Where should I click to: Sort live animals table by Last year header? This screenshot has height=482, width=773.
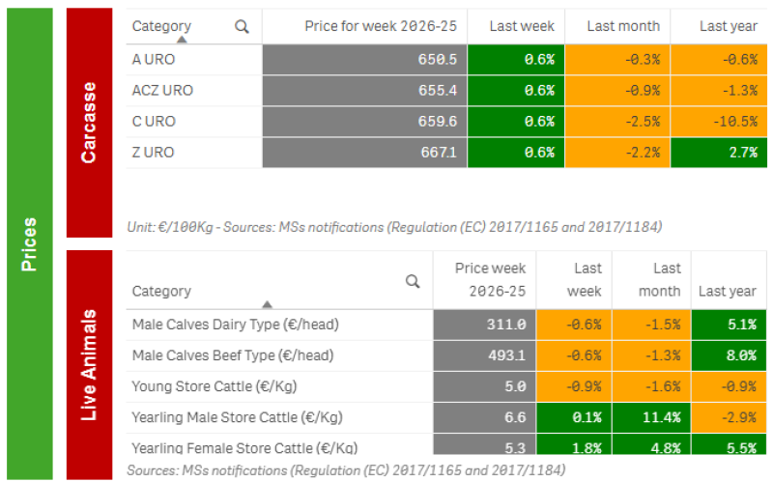click(x=728, y=292)
